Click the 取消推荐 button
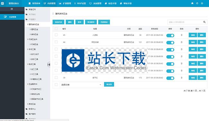 [91, 22]
